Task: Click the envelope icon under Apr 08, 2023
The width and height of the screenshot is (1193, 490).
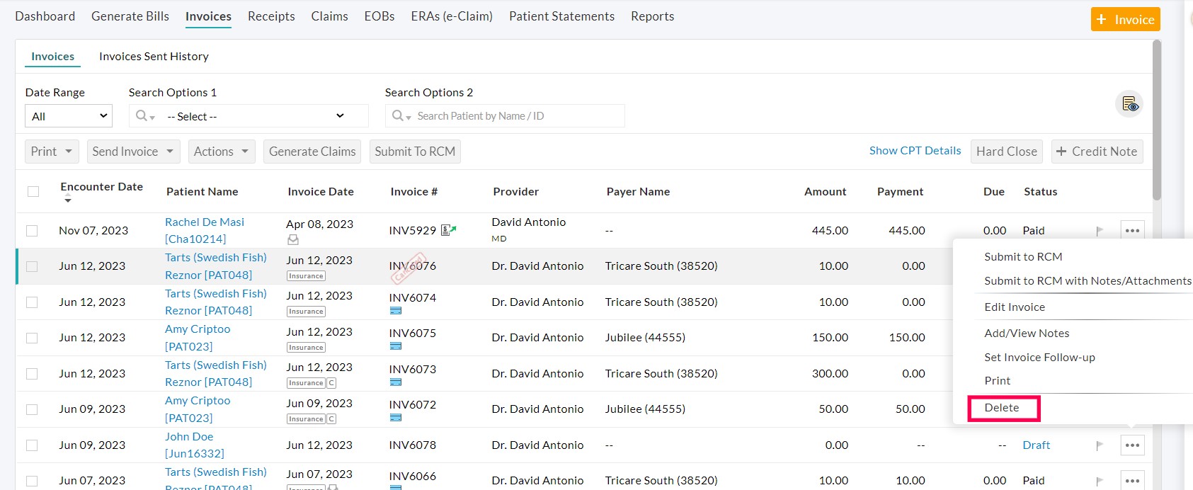Action: coord(292,240)
